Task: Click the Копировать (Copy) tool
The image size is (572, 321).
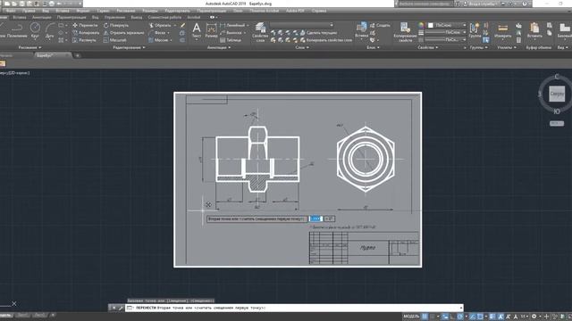Action: coord(86,32)
